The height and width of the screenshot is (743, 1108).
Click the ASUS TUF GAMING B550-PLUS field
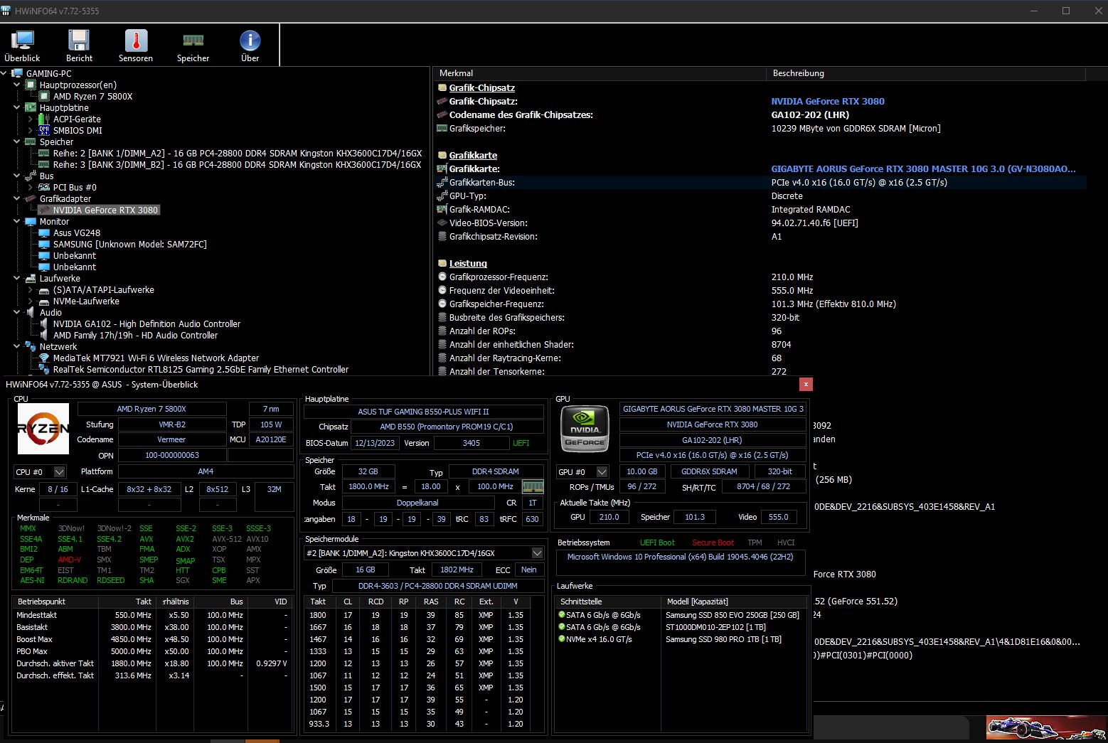pyautogui.click(x=423, y=412)
